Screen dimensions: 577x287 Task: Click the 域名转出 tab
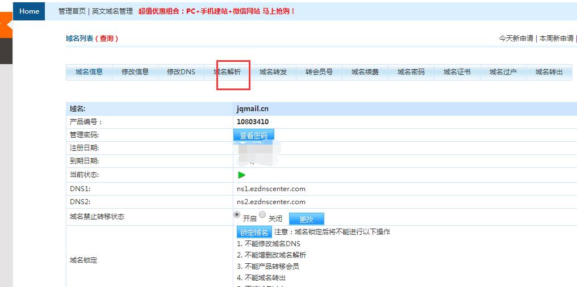point(549,72)
